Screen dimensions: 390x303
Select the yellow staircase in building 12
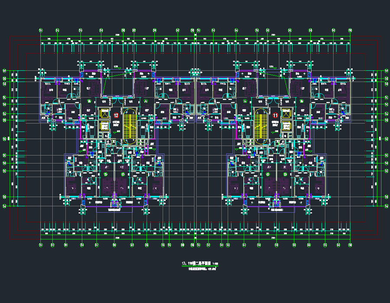pyautogui.click(x=130, y=126)
